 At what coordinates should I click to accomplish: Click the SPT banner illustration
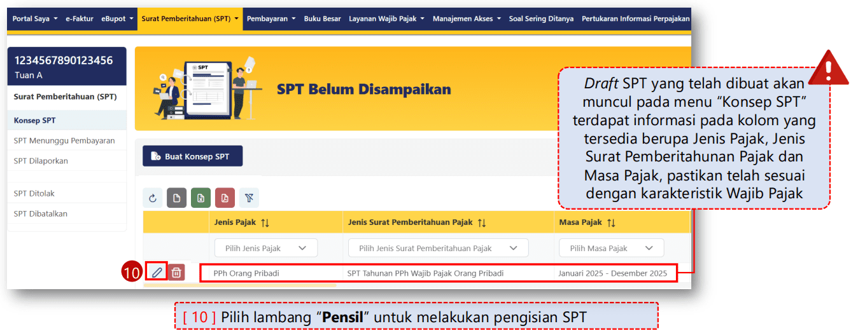click(x=207, y=88)
